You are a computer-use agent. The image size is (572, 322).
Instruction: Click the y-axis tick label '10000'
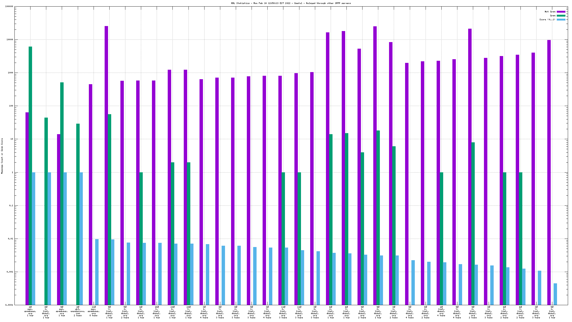[9, 40]
